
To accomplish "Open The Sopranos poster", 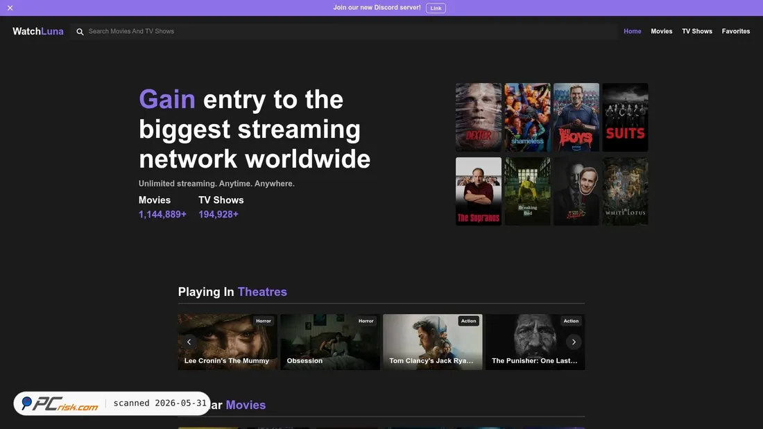I will (x=479, y=191).
